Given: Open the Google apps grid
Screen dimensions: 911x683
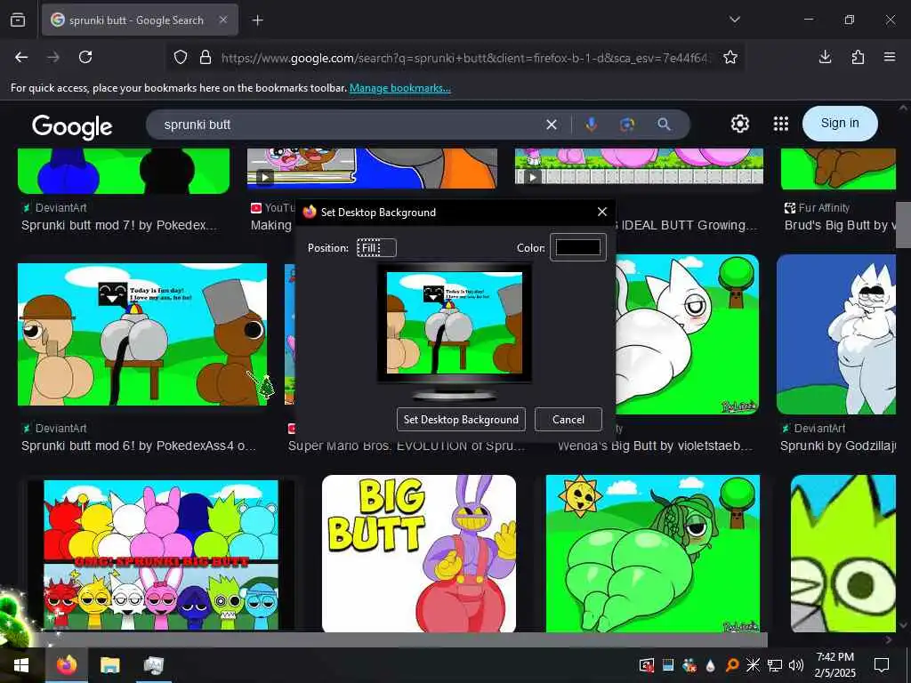Looking at the screenshot, I should click(x=781, y=124).
